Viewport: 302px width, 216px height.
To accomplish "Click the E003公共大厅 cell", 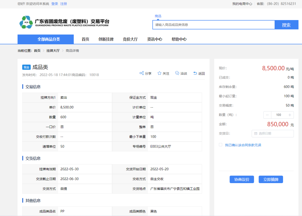I will (x=161, y=146).
